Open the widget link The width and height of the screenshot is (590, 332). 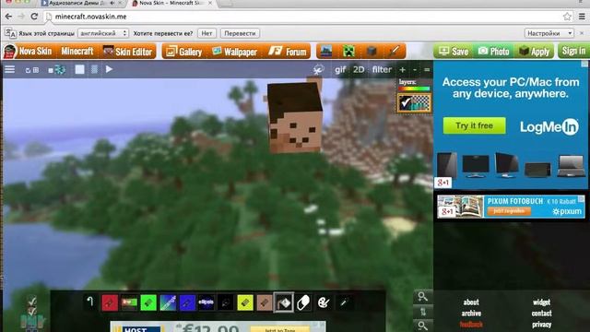(x=541, y=302)
